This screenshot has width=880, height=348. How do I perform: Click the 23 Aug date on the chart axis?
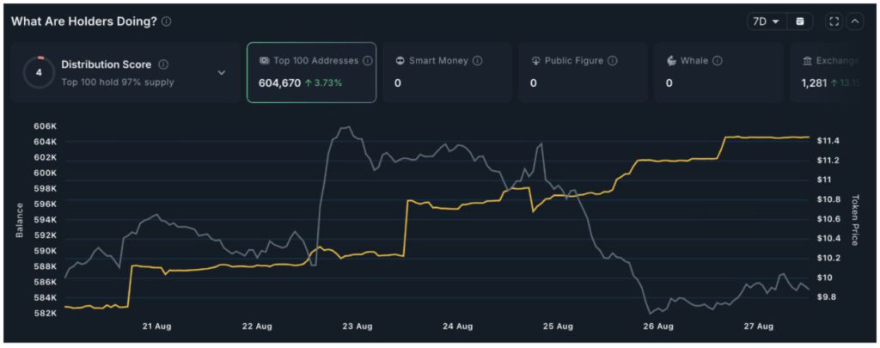coord(357,327)
